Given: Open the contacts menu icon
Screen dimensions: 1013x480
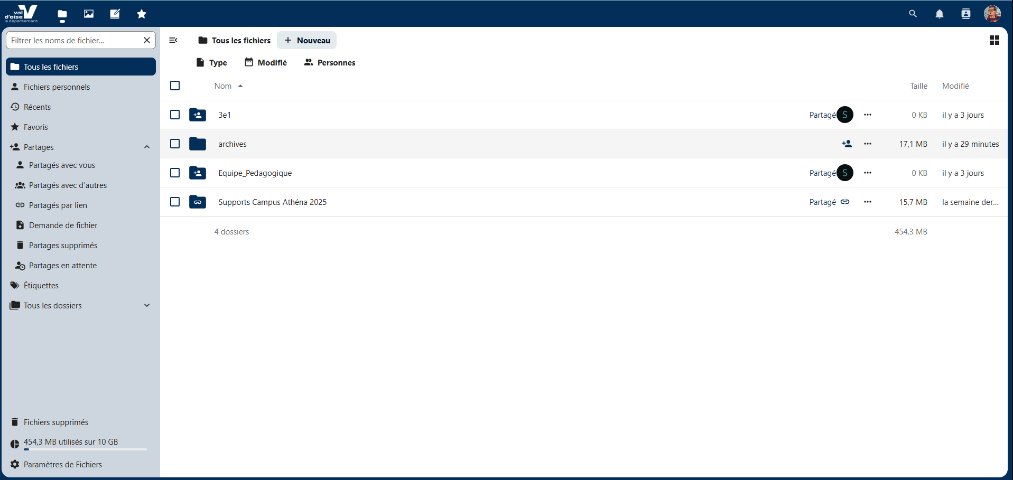Looking at the screenshot, I should point(966,14).
